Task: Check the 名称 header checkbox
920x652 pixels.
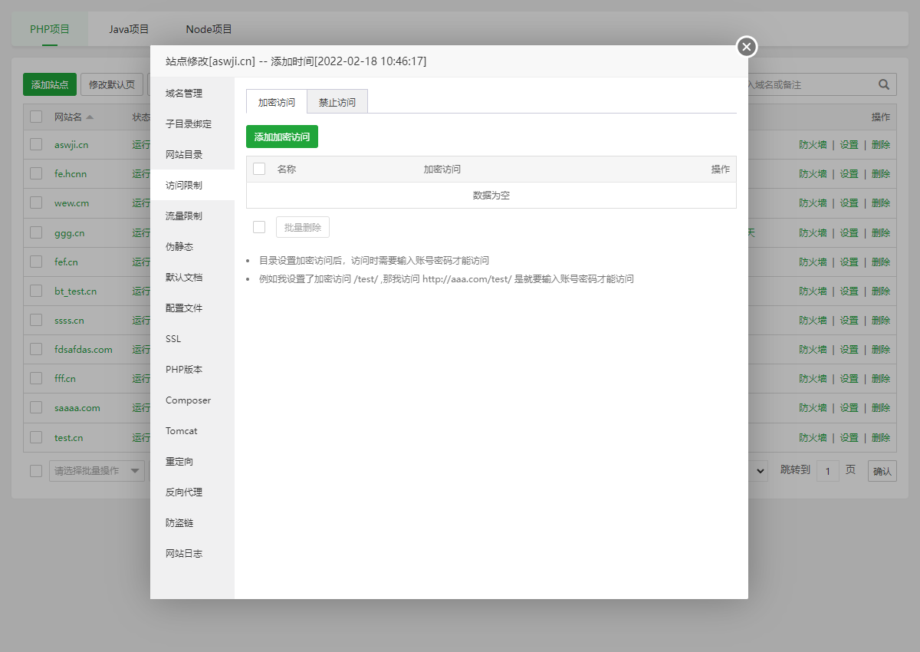Action: tap(258, 169)
